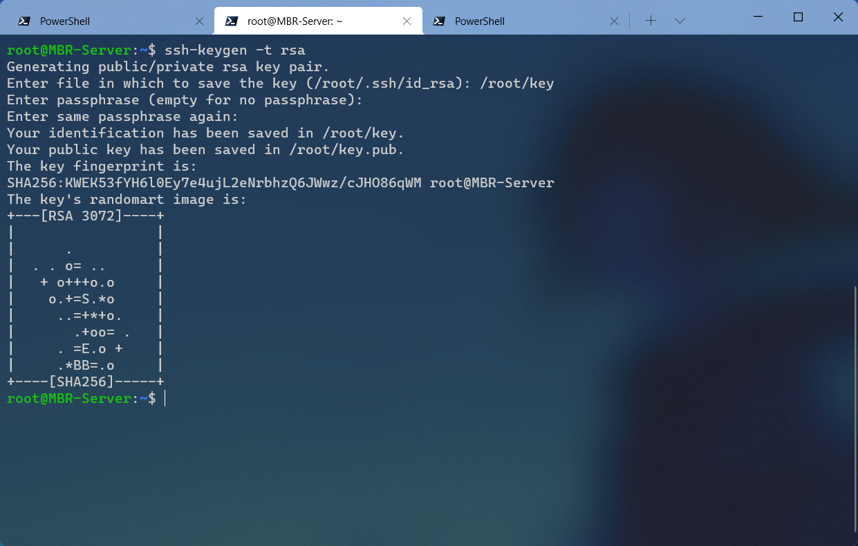Open a new tab with plus button
The height and width of the screenshot is (546, 858).
651,21
